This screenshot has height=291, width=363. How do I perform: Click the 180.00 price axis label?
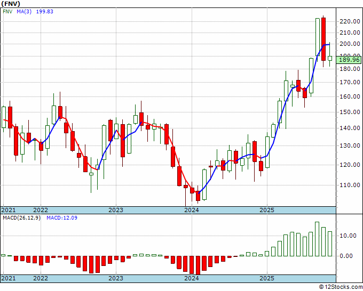click(350, 69)
